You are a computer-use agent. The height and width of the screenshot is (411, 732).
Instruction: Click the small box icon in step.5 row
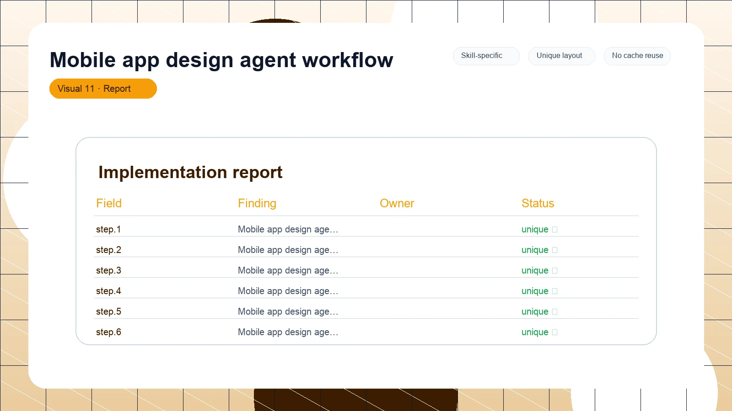point(555,312)
